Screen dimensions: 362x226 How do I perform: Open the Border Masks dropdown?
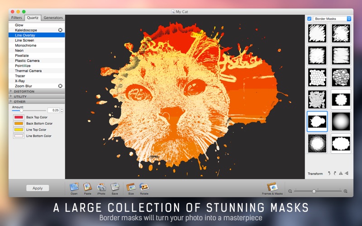pos(332,19)
